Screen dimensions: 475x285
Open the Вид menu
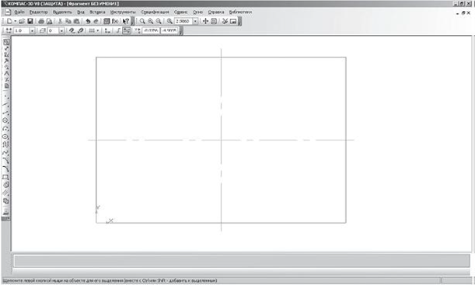pos(81,12)
